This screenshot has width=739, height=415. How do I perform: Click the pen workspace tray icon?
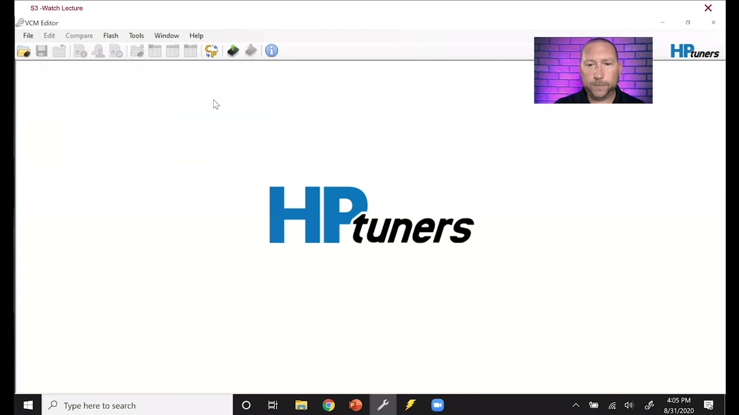pyautogui.click(x=649, y=405)
